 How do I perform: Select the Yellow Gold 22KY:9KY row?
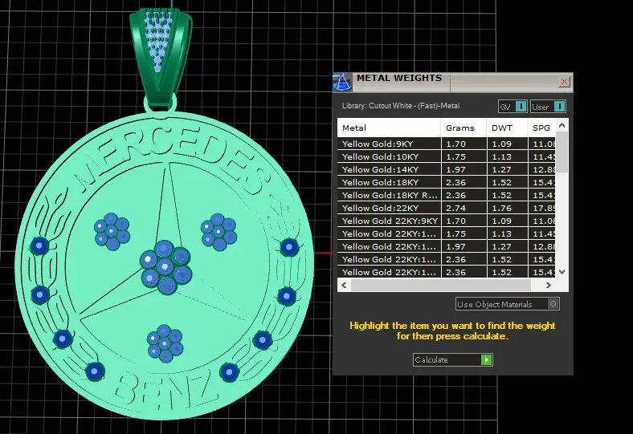pos(446,221)
